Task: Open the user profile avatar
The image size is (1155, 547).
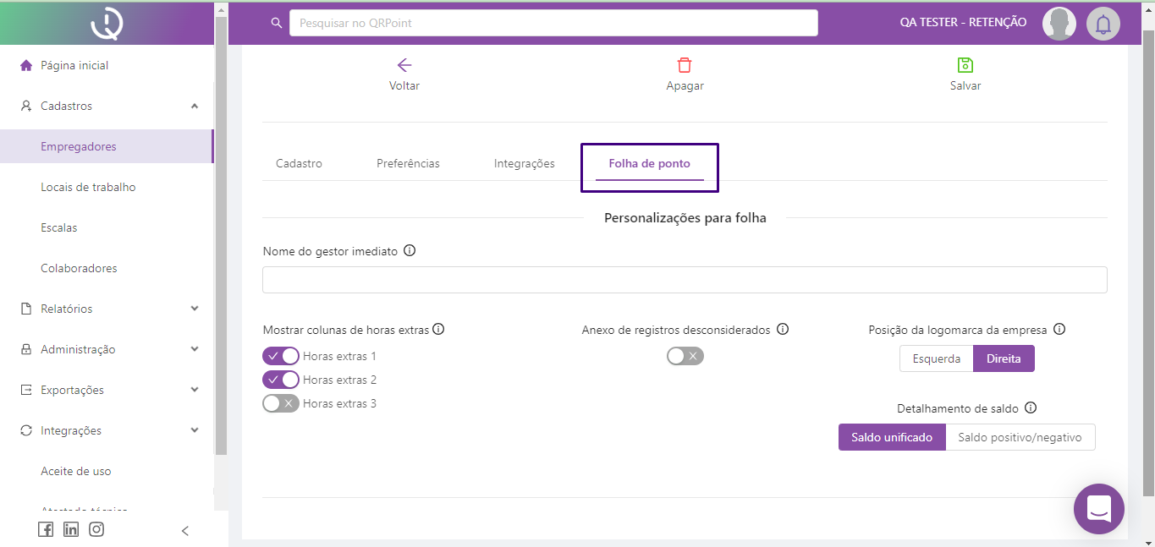Action: pyautogui.click(x=1059, y=24)
